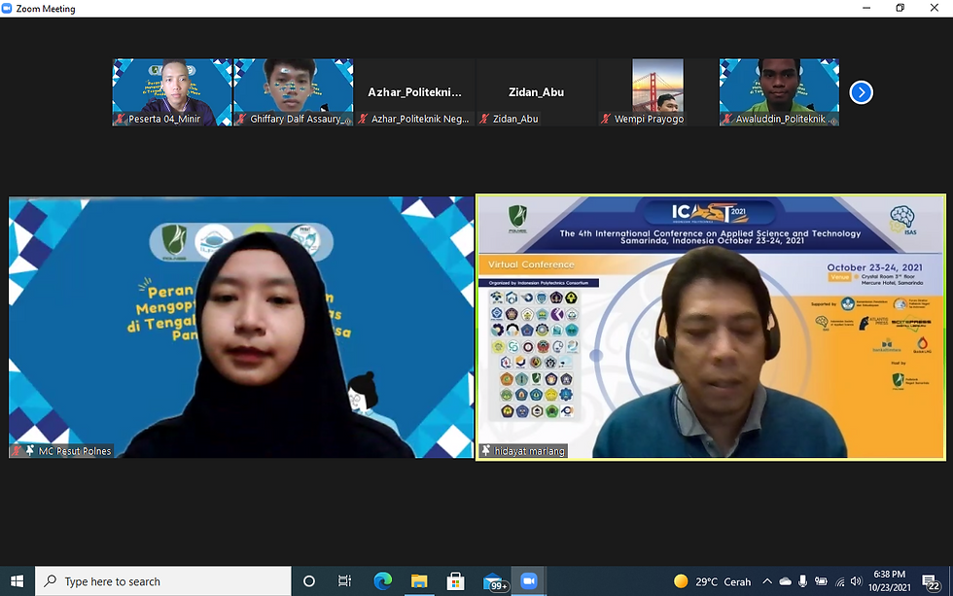Select Awaluddin_Politeknik video thumbnail
Screen dimensions: 953x596
point(779,92)
